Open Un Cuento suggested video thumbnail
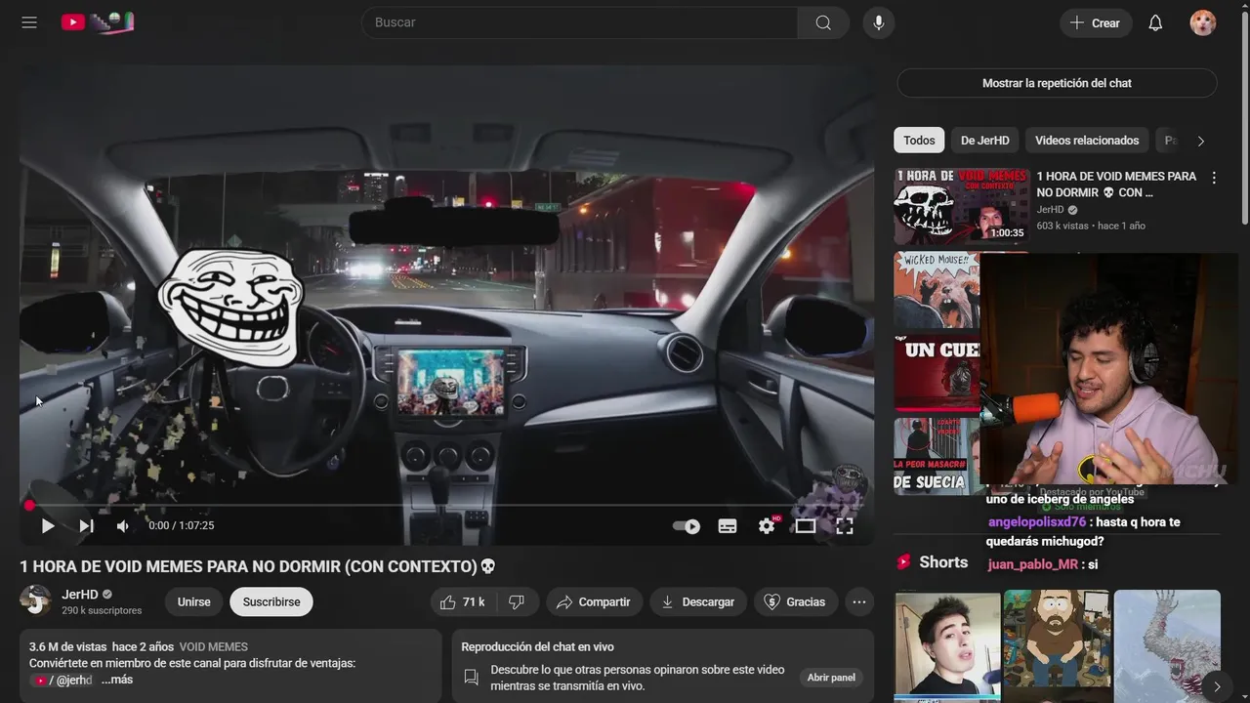The width and height of the screenshot is (1250, 703). click(x=937, y=373)
